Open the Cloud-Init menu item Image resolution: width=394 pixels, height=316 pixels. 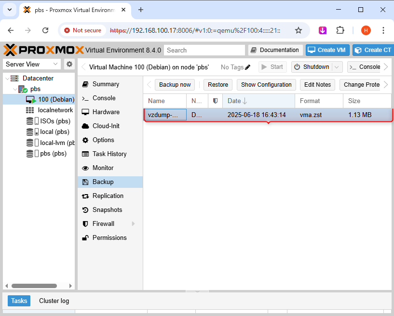click(x=110, y=126)
